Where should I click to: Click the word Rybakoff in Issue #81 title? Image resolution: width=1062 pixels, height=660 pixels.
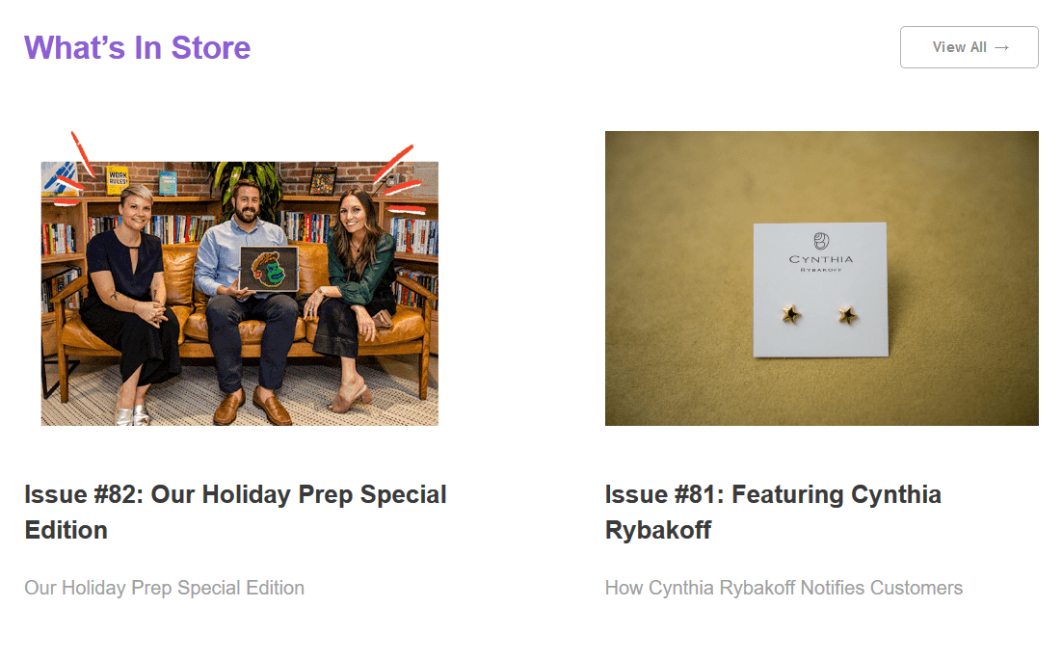coord(658,529)
